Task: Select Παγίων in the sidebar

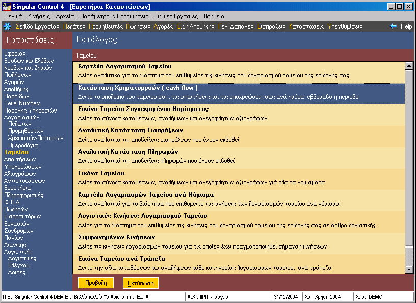Action: coord(14,238)
